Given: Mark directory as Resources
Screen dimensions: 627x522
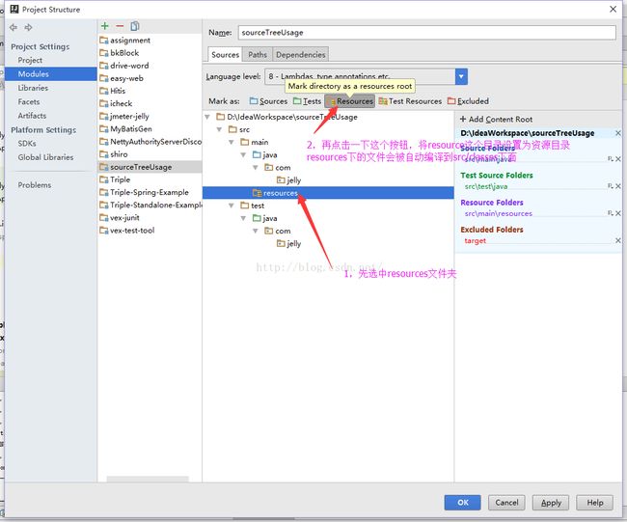Looking at the screenshot, I should point(350,101).
